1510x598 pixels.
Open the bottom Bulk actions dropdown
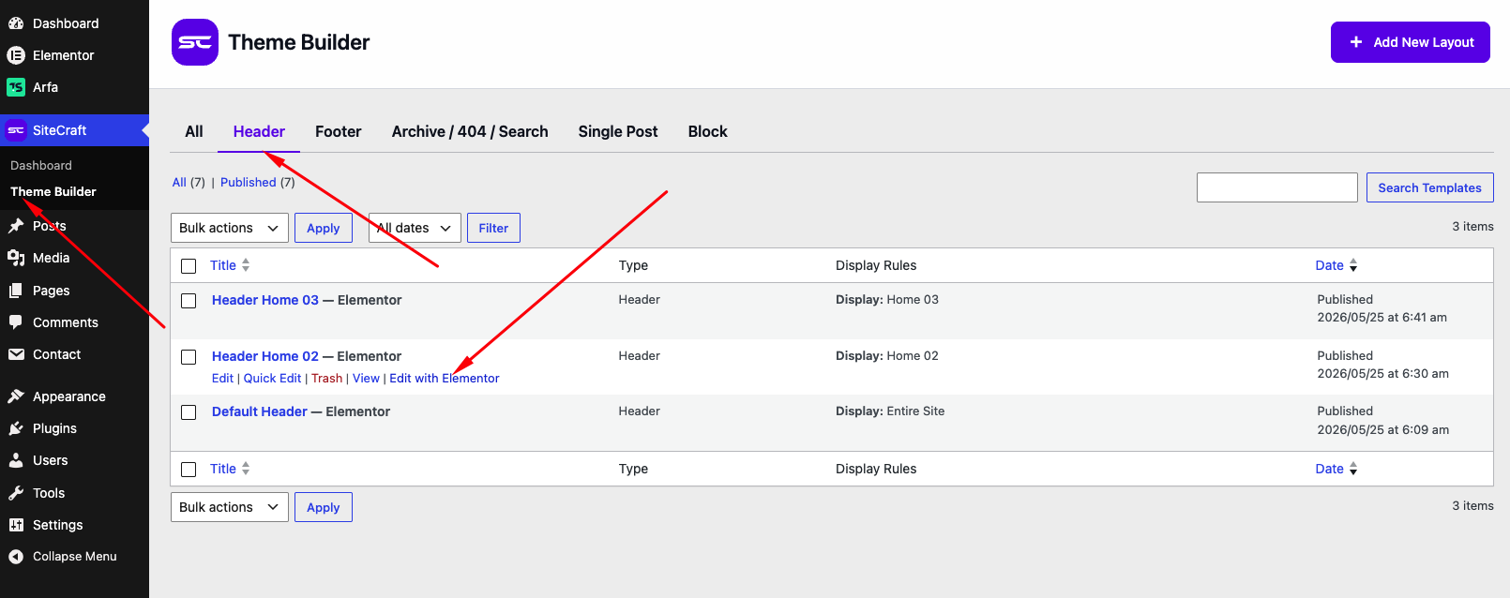230,507
